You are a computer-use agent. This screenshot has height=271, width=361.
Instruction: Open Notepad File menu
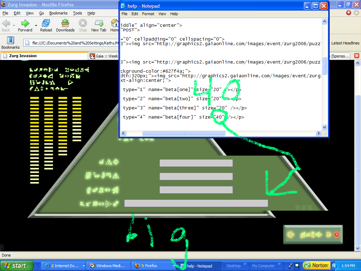tap(124, 14)
